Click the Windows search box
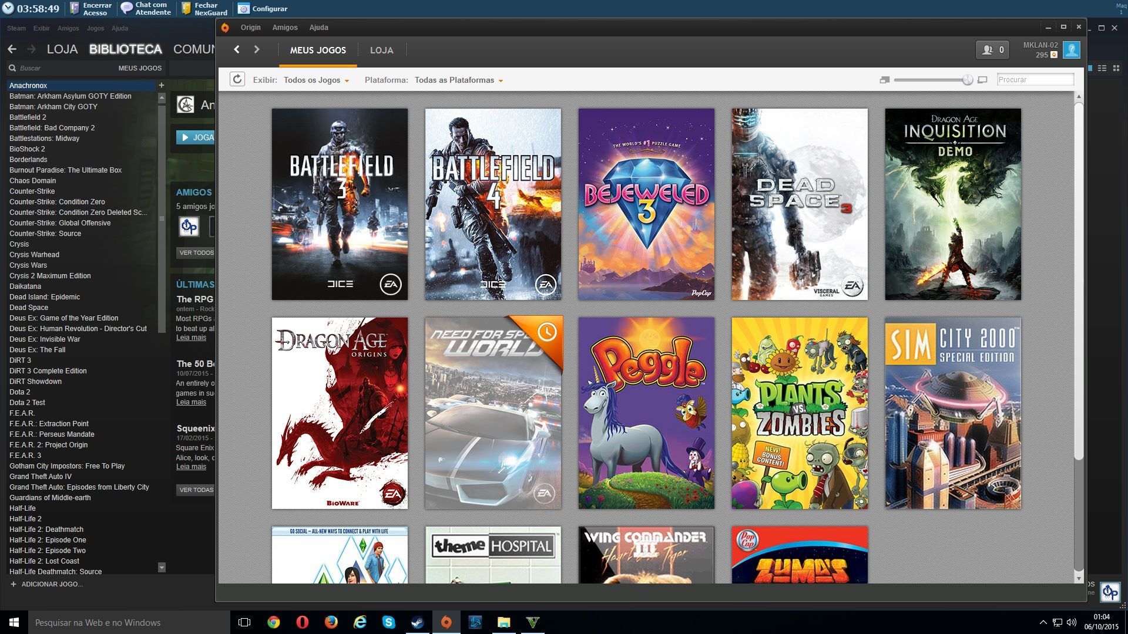1128x634 pixels. pos(129,622)
